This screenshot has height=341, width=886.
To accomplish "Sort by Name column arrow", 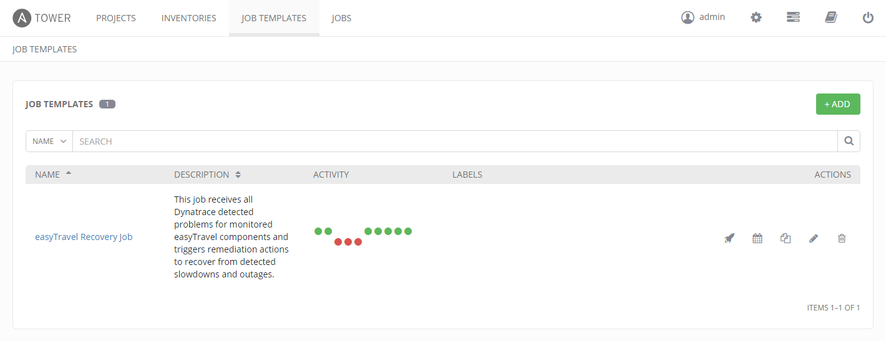I will pos(69,173).
